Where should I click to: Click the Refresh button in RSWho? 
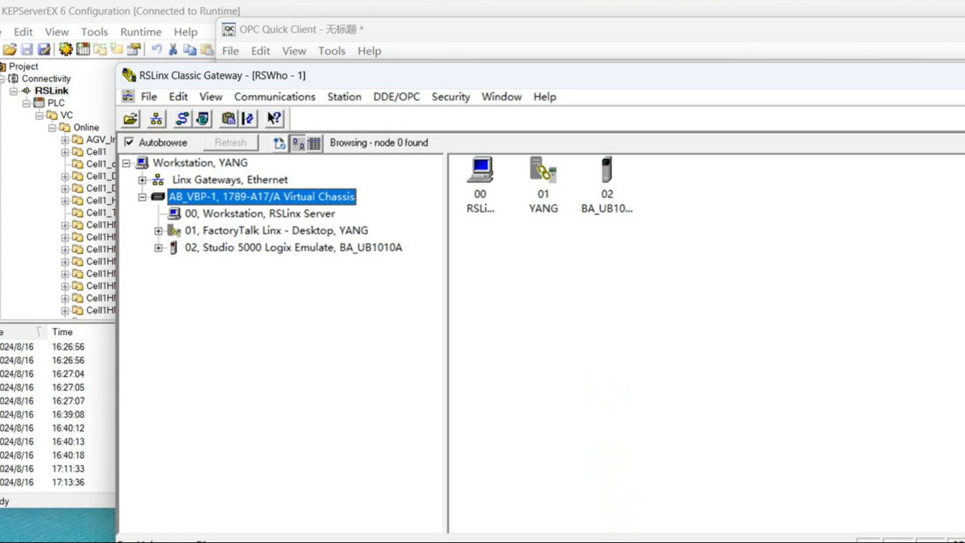231,143
